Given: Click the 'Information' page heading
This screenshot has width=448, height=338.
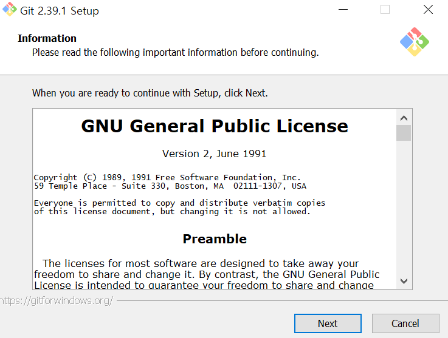Looking at the screenshot, I should point(47,38).
